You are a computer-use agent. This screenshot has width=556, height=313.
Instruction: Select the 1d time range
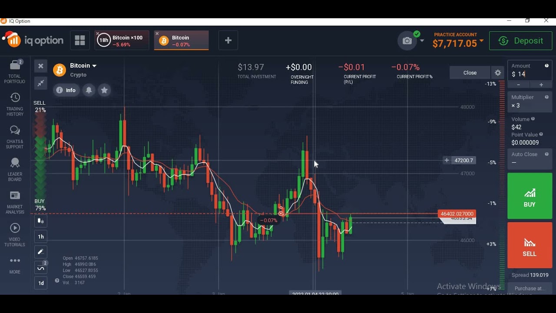(x=41, y=283)
